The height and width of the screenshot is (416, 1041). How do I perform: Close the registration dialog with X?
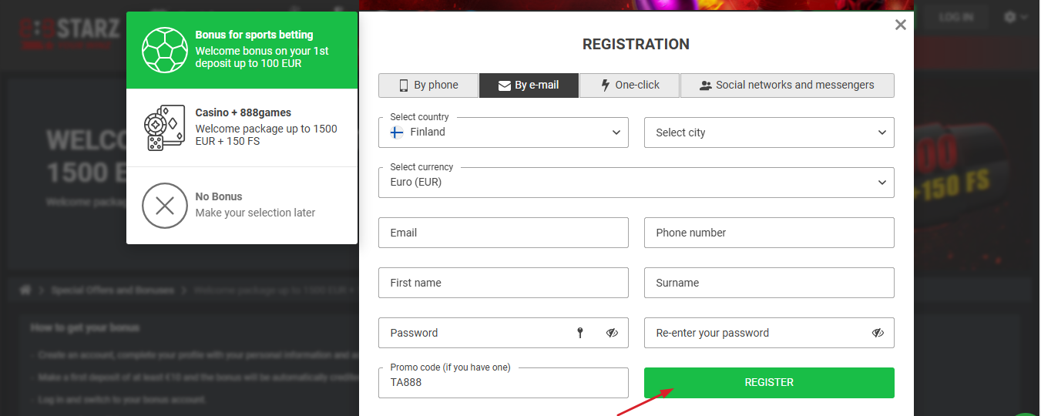[900, 25]
